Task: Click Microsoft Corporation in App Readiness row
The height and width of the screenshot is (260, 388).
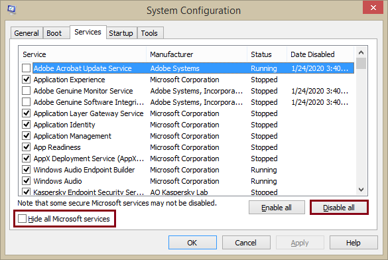Action: pyautogui.click(x=184, y=147)
